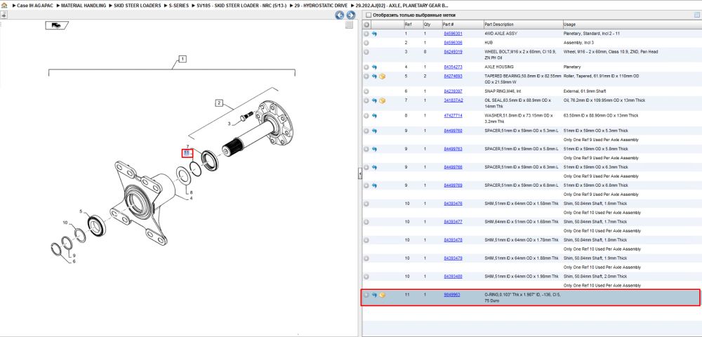Add WHEEL BOLT row via grey circle icon

tap(366, 52)
